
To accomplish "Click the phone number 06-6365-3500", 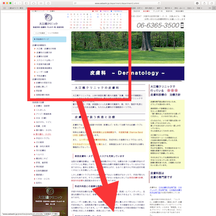I will pos(158,25).
